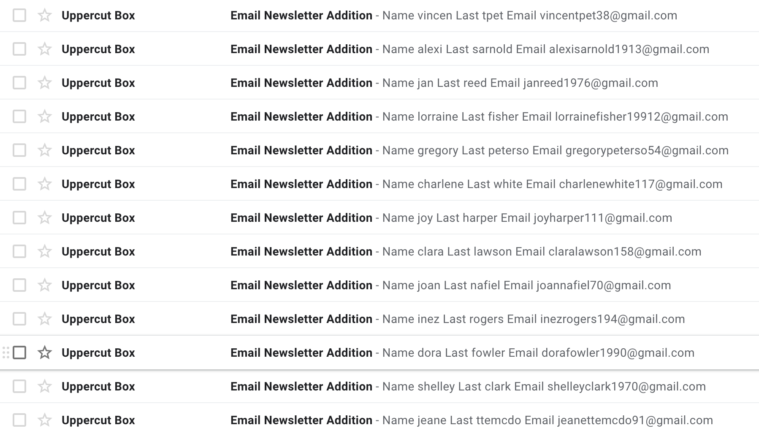
Task: Open email from Name jan Last reed
Action: (379, 83)
